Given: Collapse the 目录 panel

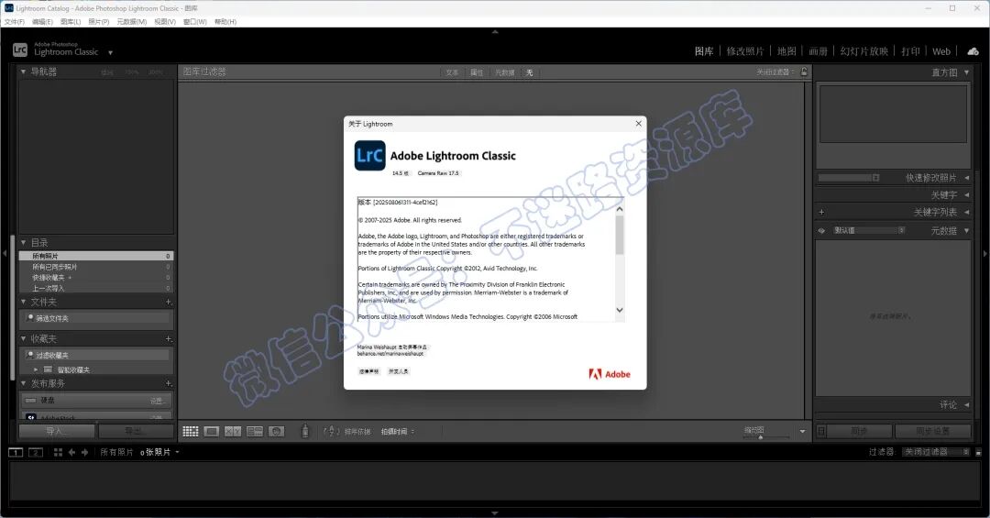Looking at the screenshot, I should 23,243.
